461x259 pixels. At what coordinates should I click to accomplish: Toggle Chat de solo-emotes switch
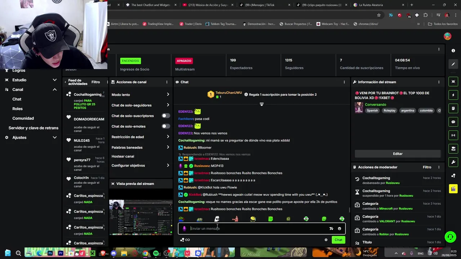click(166, 126)
